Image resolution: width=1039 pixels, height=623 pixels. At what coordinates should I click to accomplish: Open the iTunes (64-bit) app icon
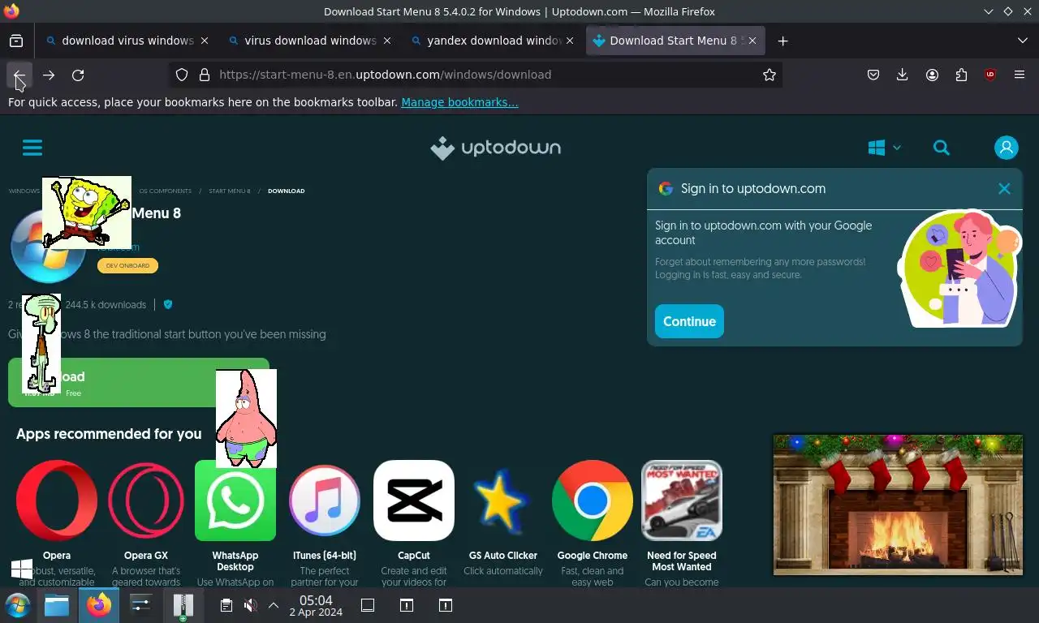click(325, 501)
